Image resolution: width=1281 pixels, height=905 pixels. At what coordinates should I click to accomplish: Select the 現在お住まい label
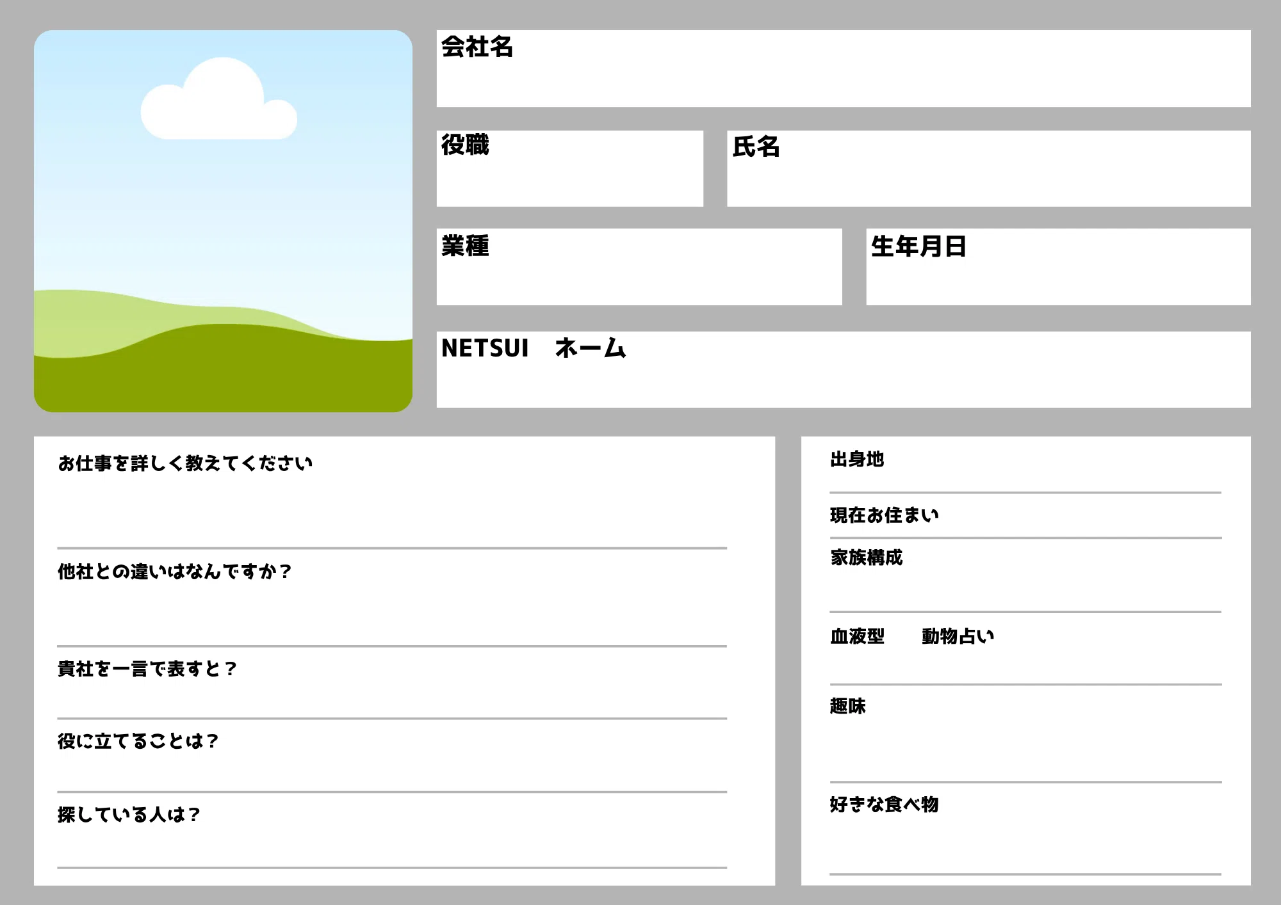[x=885, y=515]
